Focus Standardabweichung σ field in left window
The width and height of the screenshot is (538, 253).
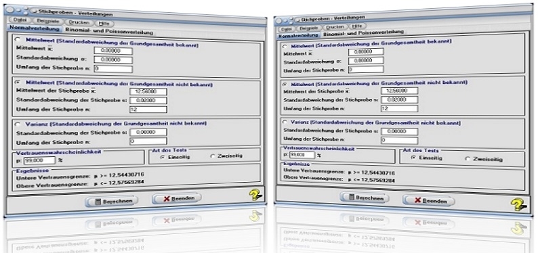click(113, 60)
